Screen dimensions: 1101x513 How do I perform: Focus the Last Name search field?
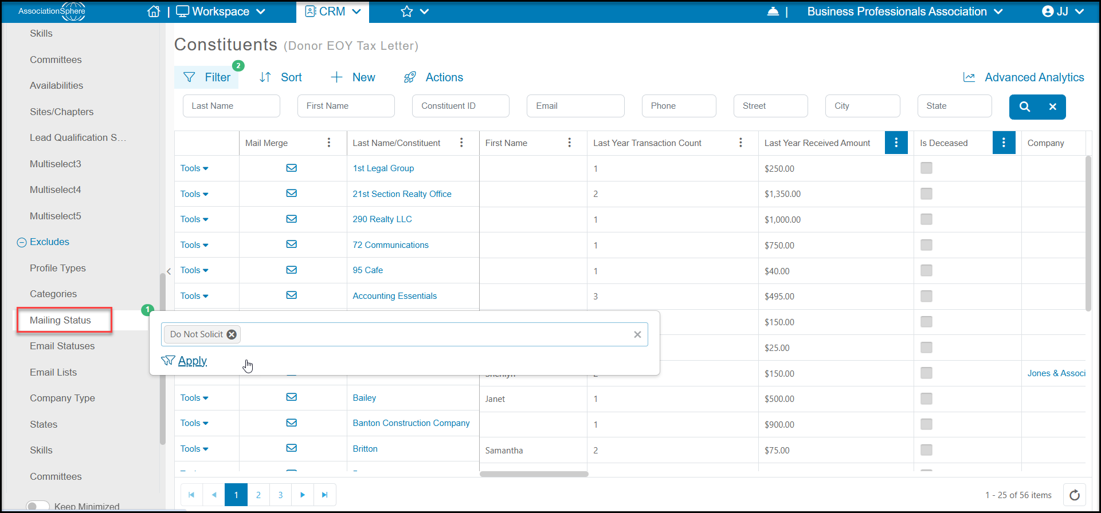click(232, 106)
